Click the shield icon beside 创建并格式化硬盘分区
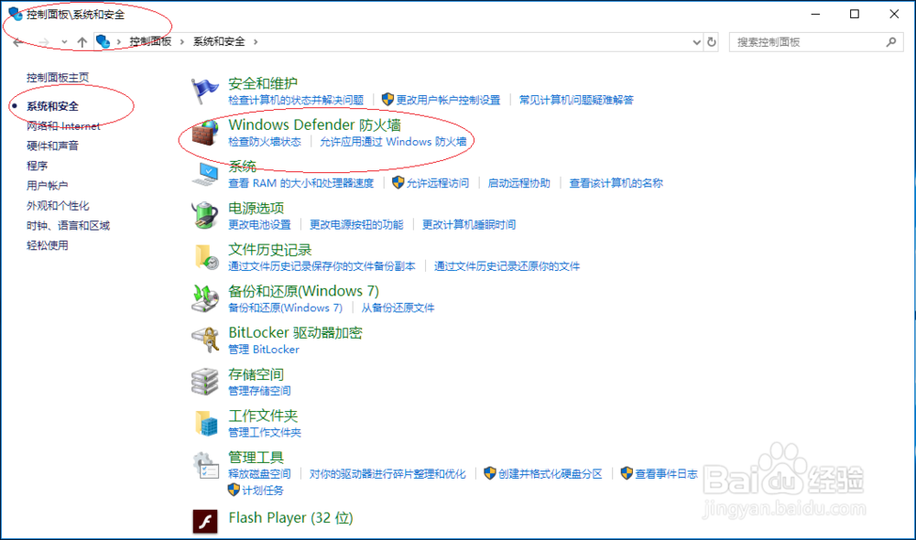The width and height of the screenshot is (916, 540). 490,473
